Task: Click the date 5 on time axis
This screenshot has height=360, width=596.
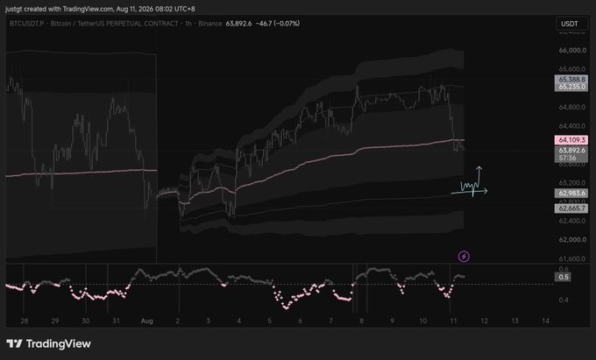Action: [x=269, y=321]
